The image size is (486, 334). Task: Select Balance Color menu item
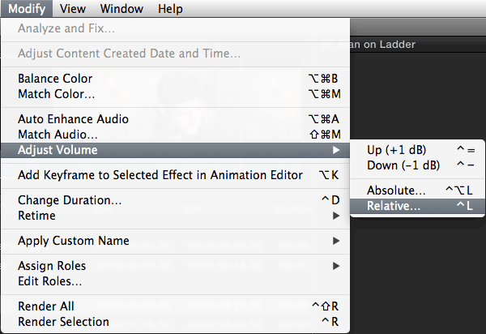55,79
